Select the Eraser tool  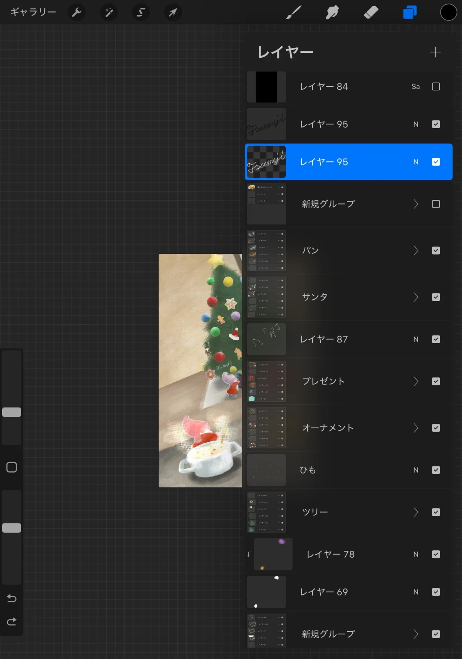click(x=371, y=12)
